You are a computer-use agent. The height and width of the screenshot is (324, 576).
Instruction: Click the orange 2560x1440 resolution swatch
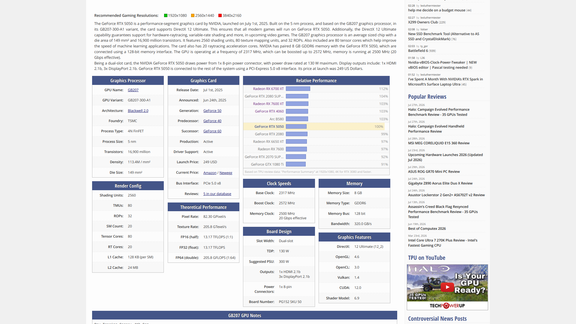(x=193, y=16)
